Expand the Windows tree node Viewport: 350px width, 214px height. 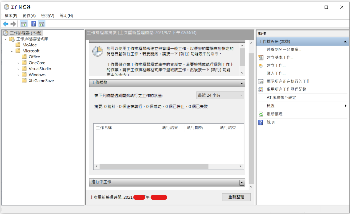18,75
